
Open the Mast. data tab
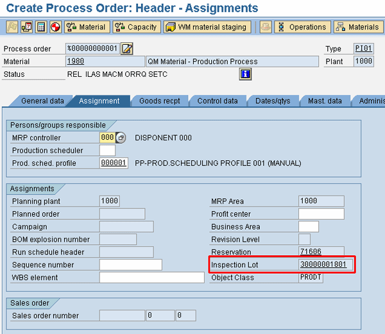point(325,101)
